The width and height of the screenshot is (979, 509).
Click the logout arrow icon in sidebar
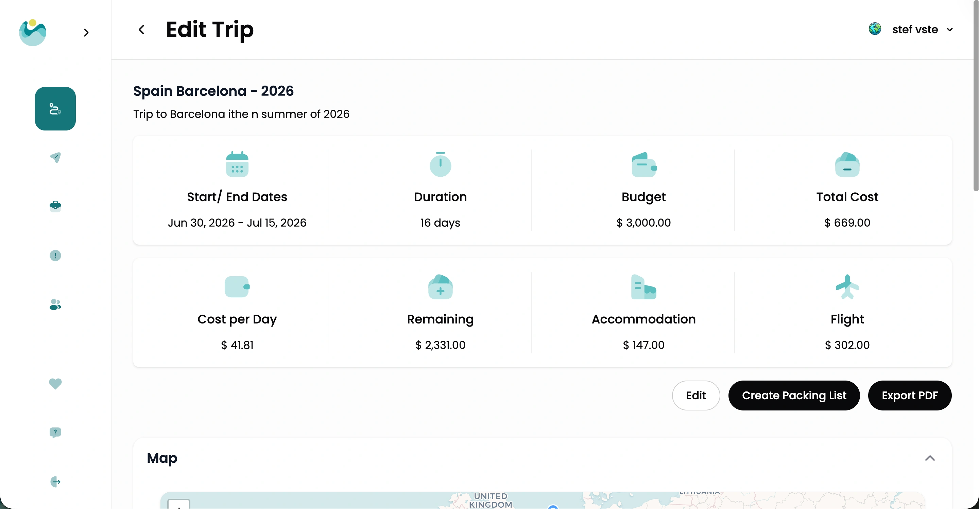point(55,482)
